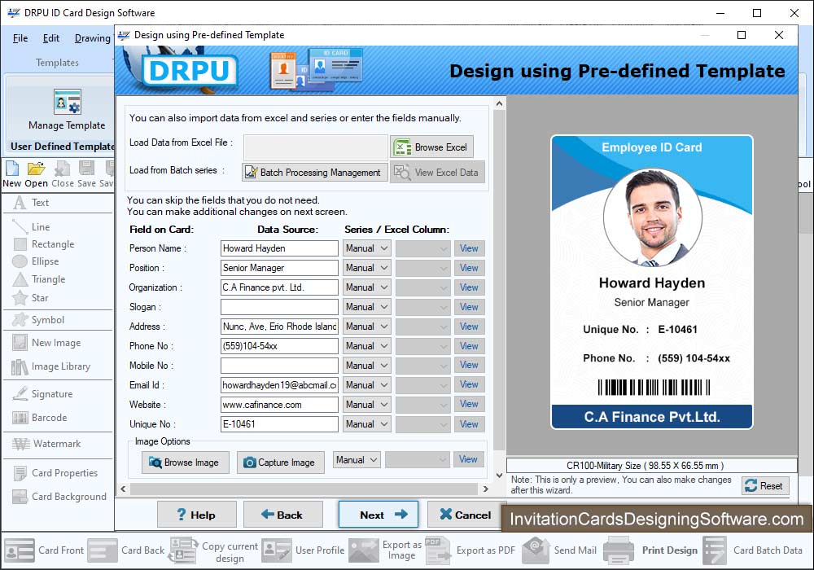Select the Barcode tool
Image resolution: width=814 pixels, height=570 pixels.
(x=40, y=418)
